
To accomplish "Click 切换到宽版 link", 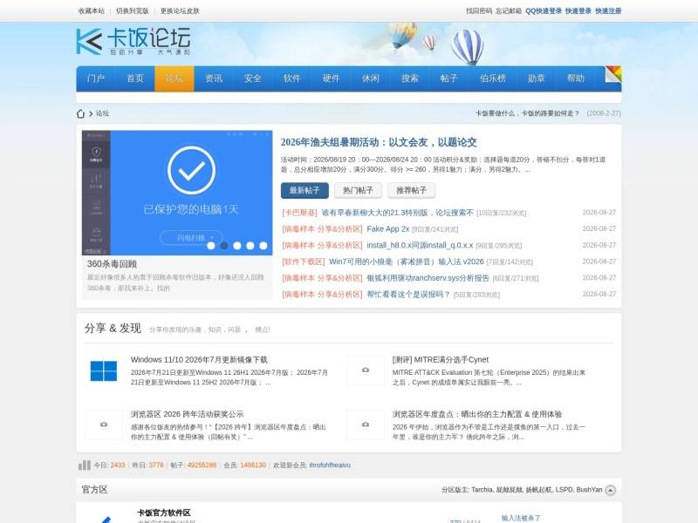I will [133, 11].
